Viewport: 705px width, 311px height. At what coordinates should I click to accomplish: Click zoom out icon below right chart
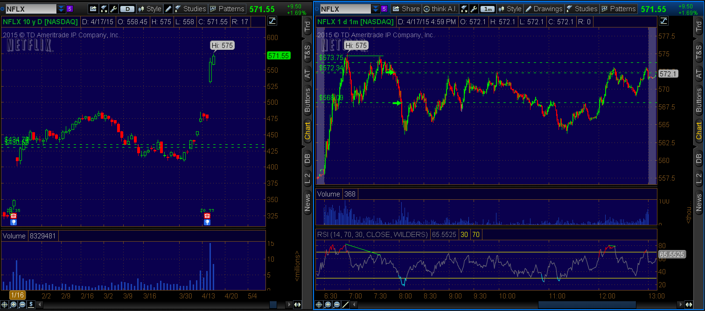click(336, 304)
